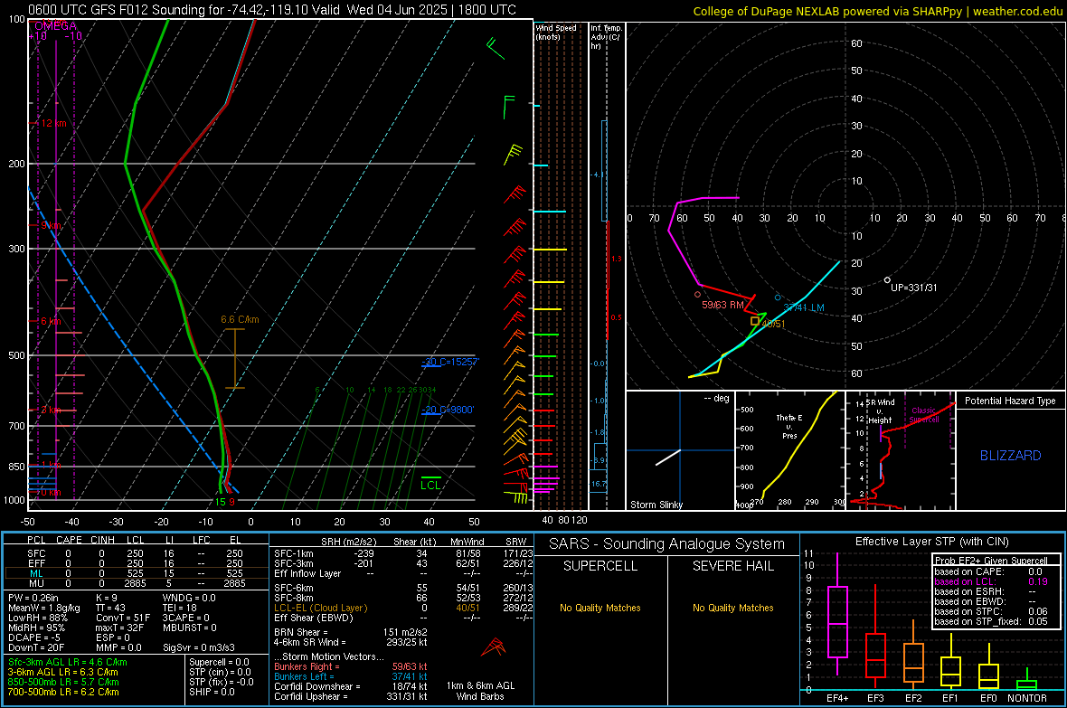Screen dimensions: 1067x708
Task: Click the 'based on STPC:' row
Action: [x=991, y=611]
